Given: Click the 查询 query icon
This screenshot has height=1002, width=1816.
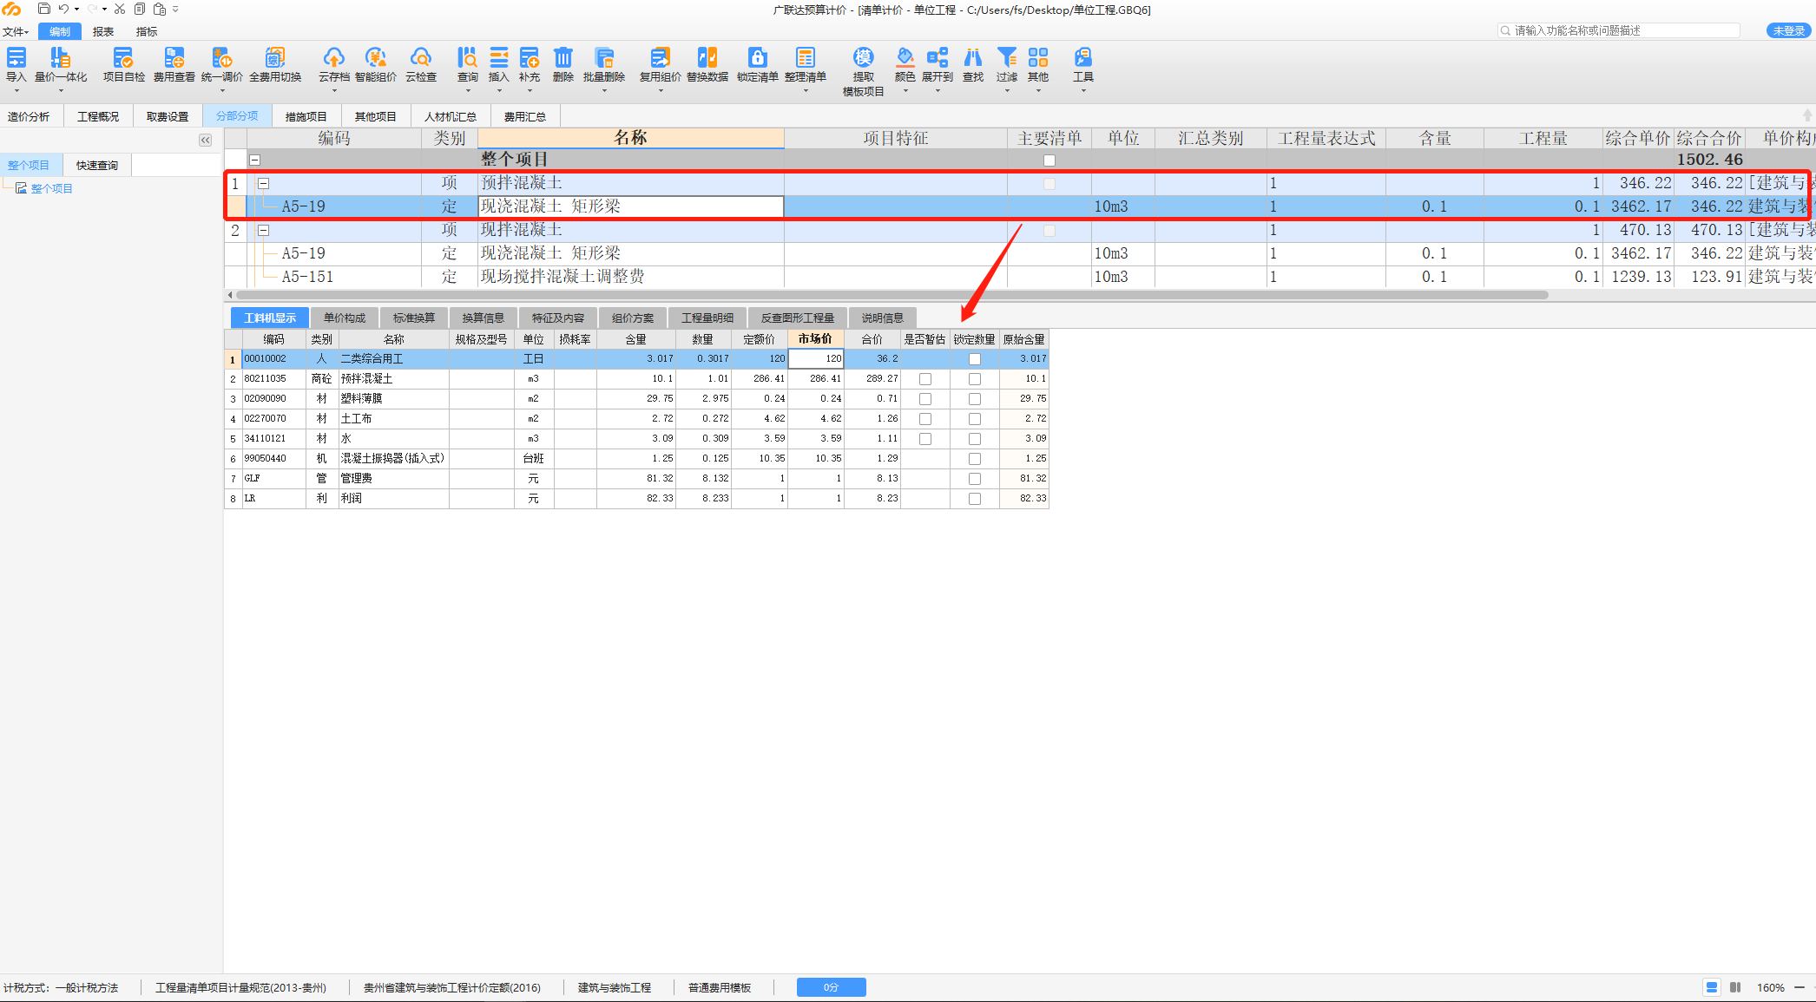Looking at the screenshot, I should pyautogui.click(x=467, y=58).
